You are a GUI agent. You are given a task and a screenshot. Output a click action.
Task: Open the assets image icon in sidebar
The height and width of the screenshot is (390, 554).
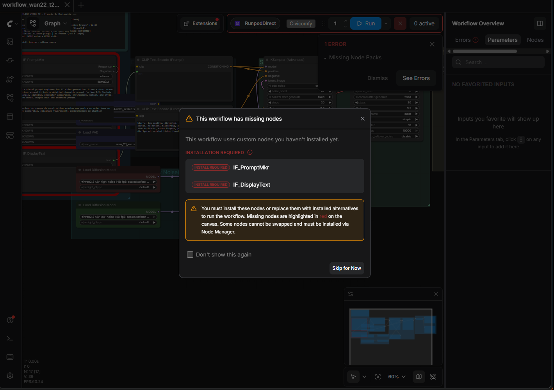point(10,42)
